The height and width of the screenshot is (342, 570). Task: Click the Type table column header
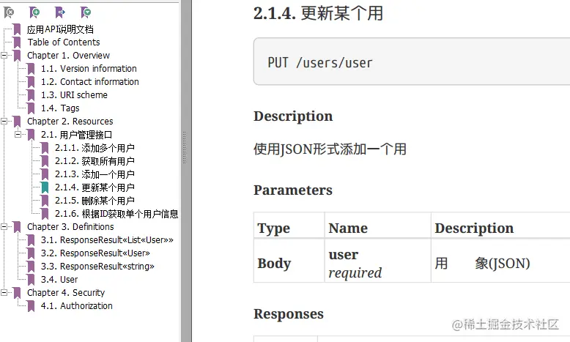(274, 228)
